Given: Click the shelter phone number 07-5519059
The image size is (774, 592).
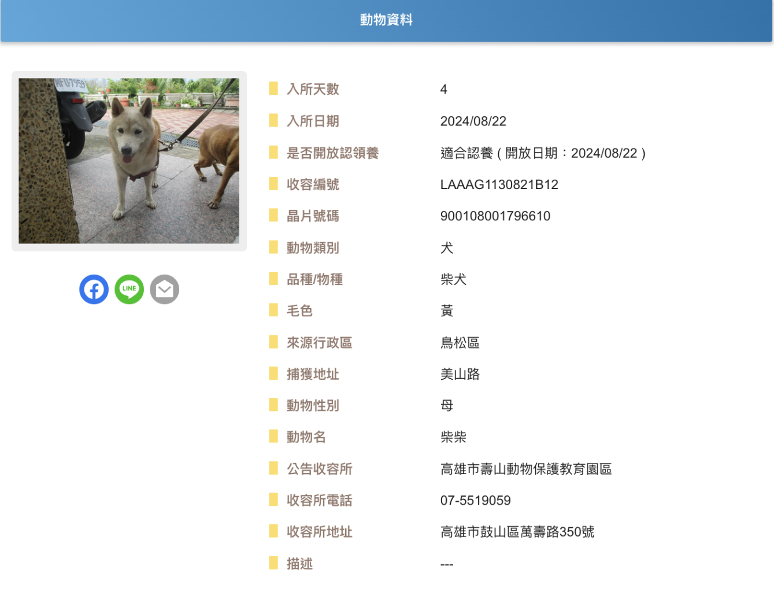Looking at the screenshot, I should click(x=475, y=501).
